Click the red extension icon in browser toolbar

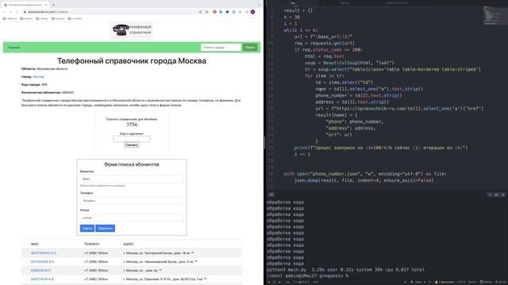pyautogui.click(x=214, y=12)
